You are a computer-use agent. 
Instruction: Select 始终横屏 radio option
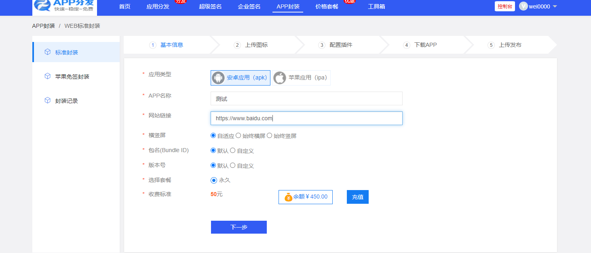[238, 136]
